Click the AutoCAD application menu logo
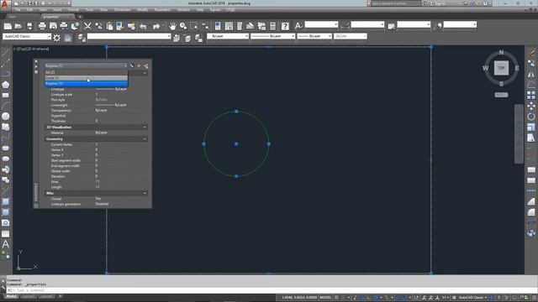Image resolution: width=538 pixels, height=302 pixels. [5, 4]
